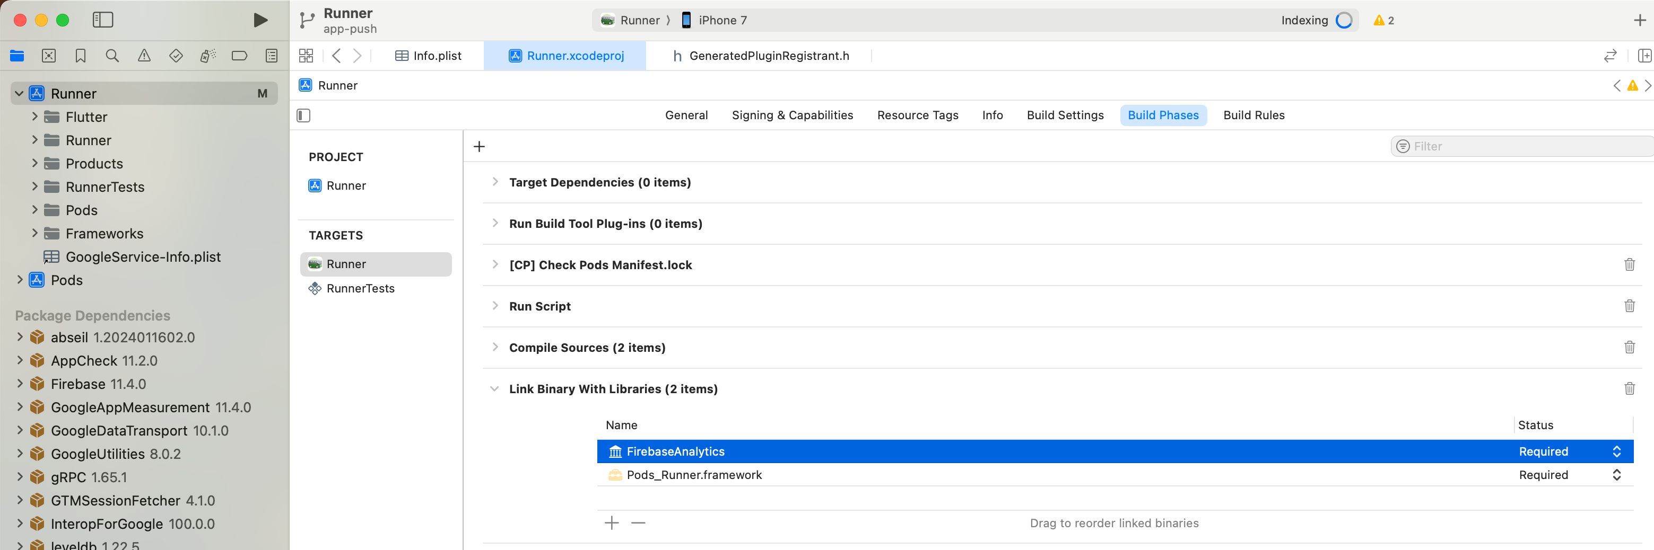
Task: Add a library with the plus button
Action: tap(612, 523)
